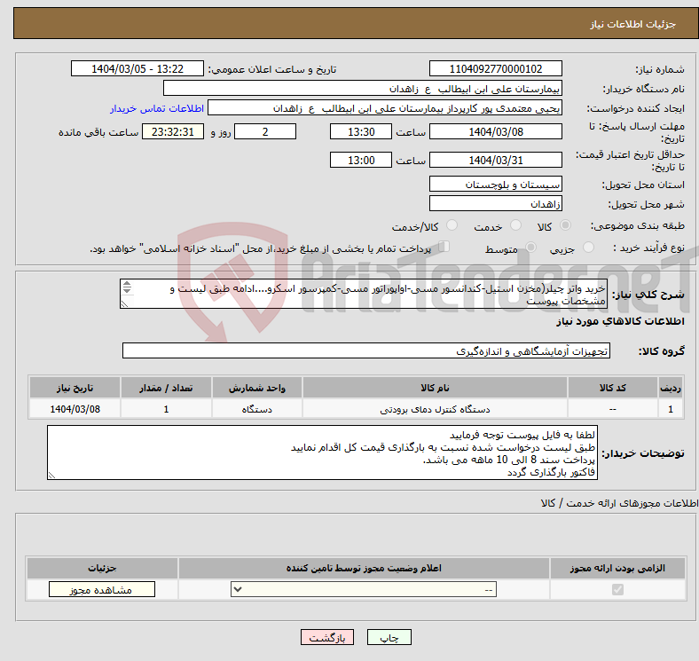
Task: Click the جزئیات اطلاعات نیاز page title
Action: point(633,24)
